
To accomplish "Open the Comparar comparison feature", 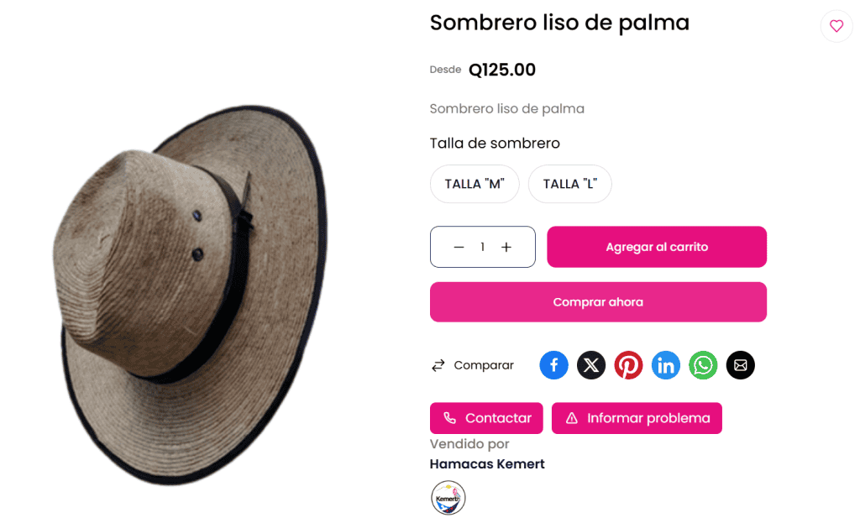I will pyautogui.click(x=473, y=365).
